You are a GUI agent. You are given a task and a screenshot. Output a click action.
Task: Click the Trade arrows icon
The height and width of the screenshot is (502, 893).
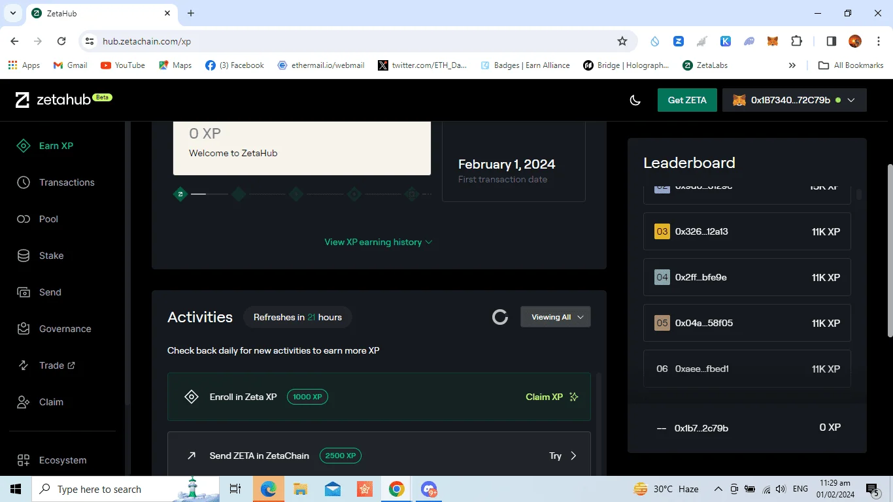pos(24,365)
